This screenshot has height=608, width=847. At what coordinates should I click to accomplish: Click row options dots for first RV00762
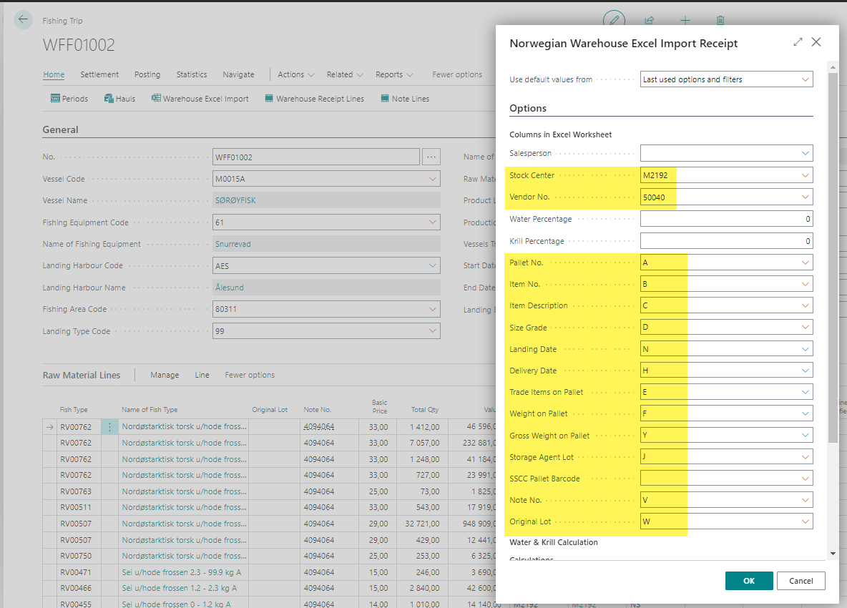coord(109,427)
